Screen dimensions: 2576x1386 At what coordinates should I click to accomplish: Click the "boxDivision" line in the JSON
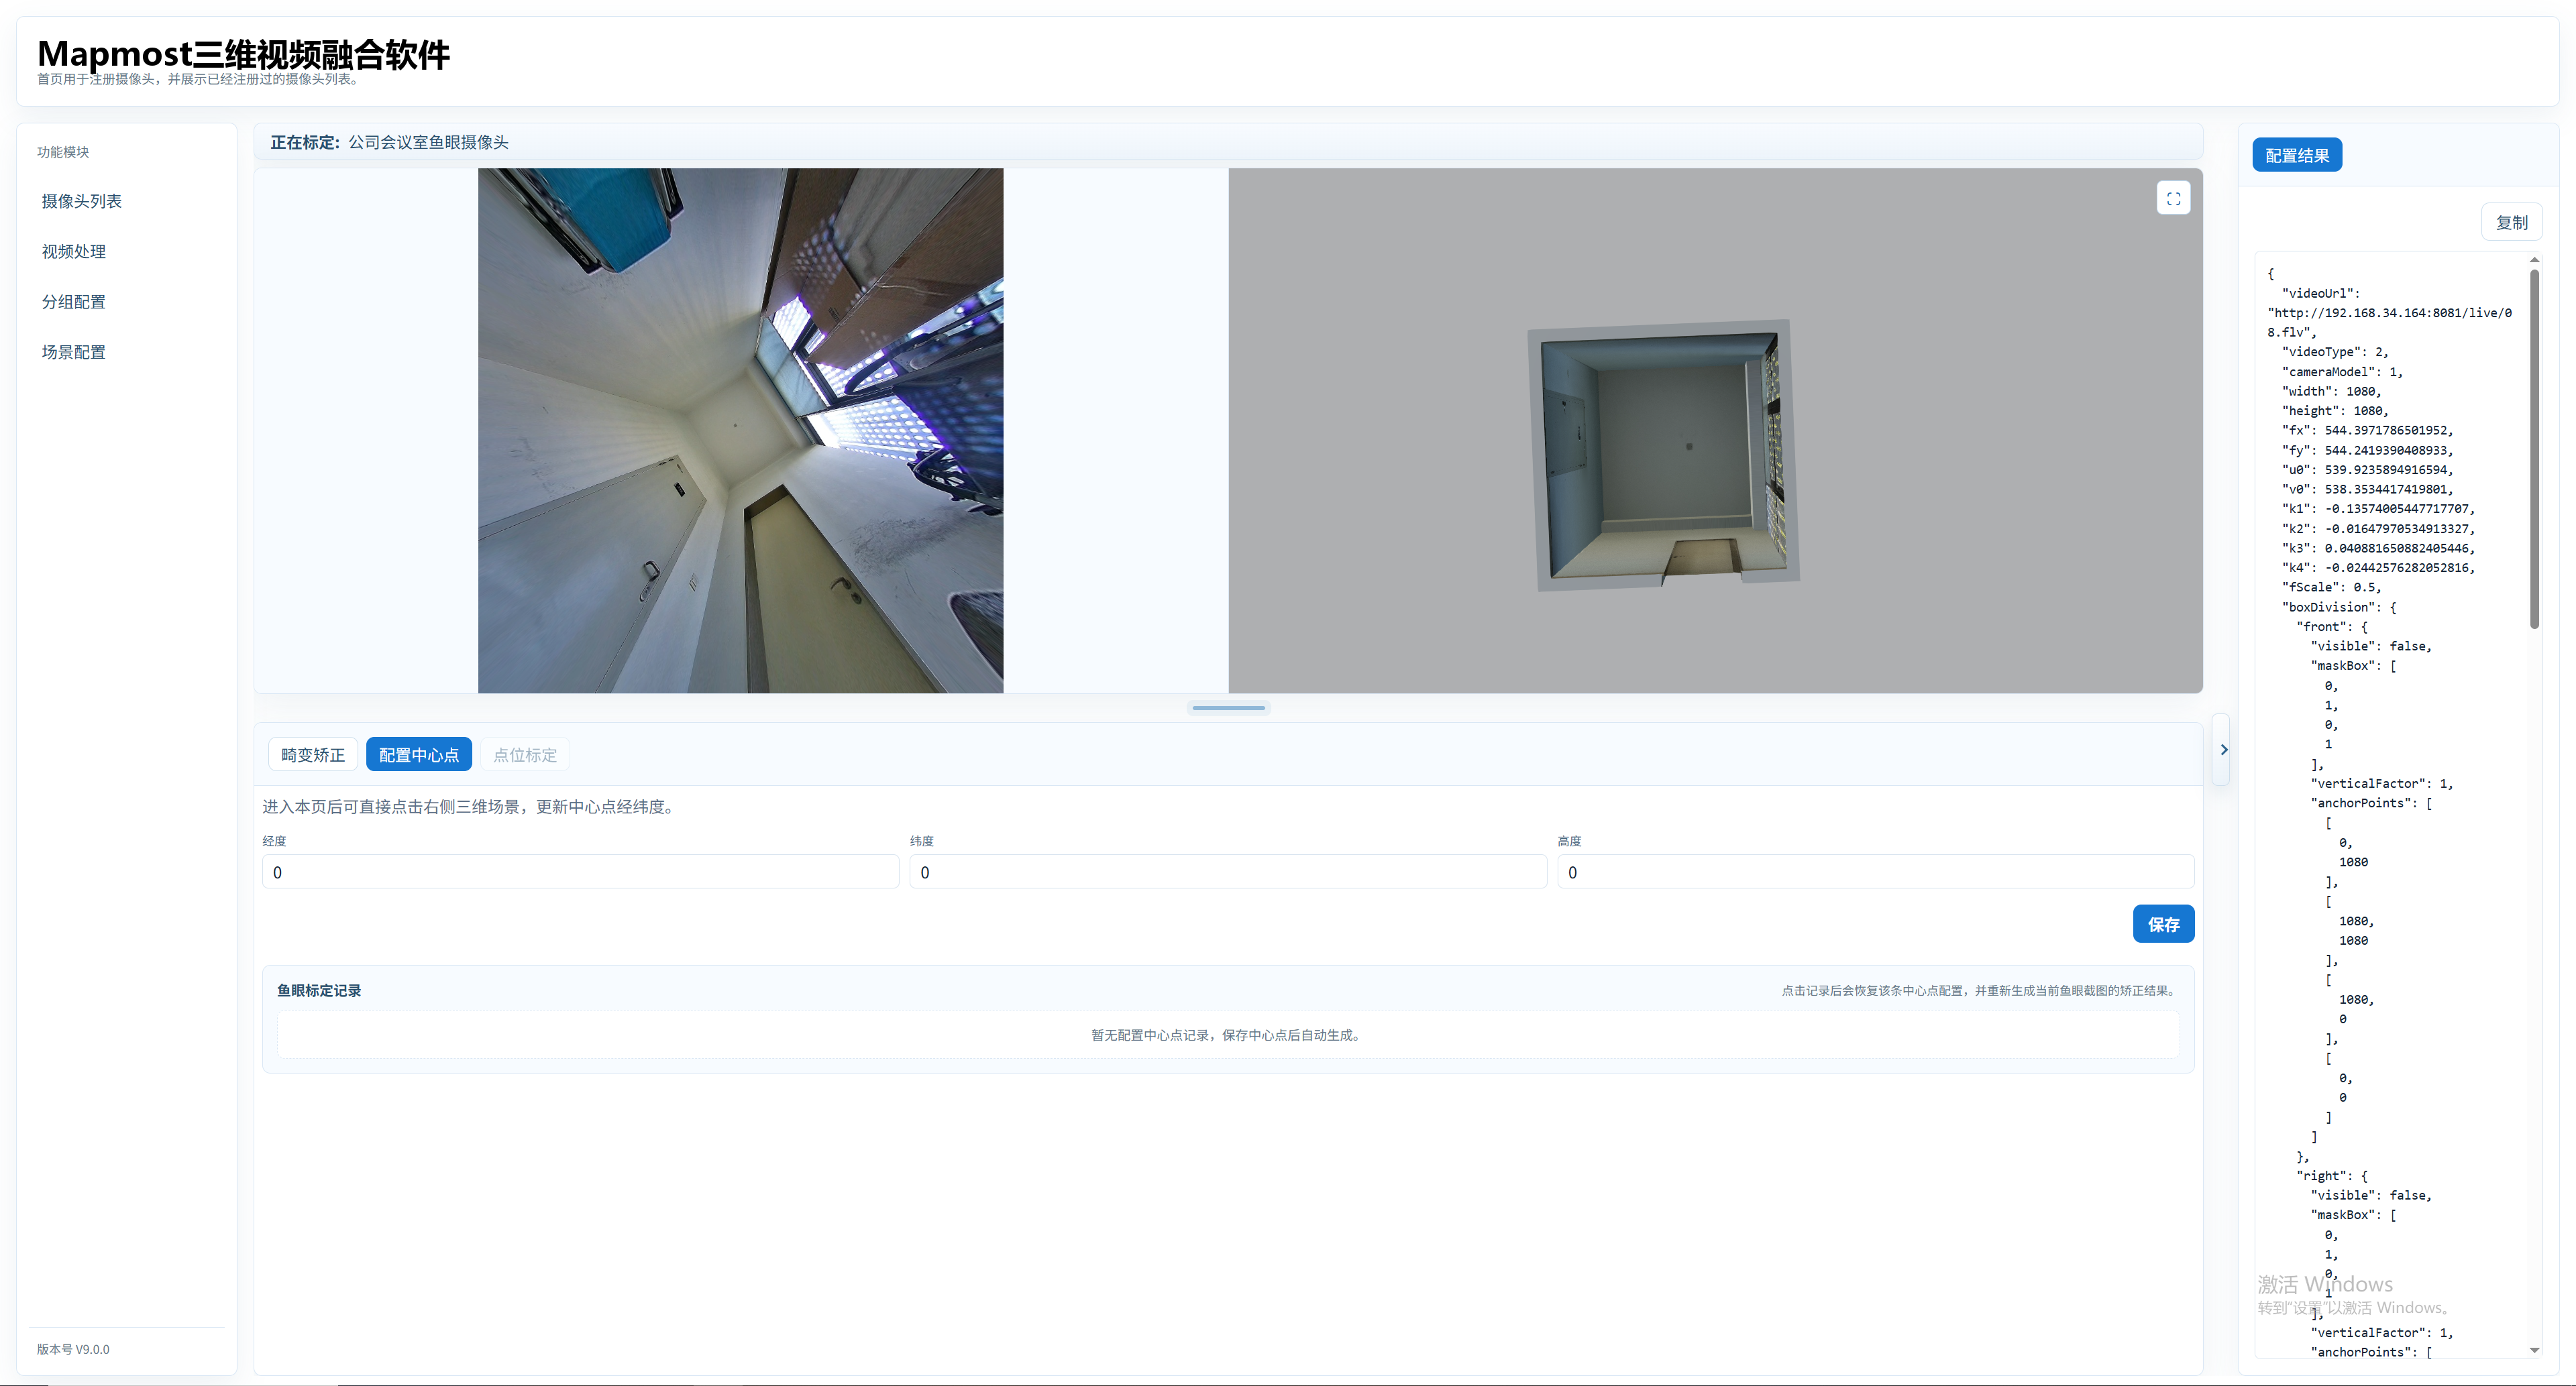tap(2339, 608)
